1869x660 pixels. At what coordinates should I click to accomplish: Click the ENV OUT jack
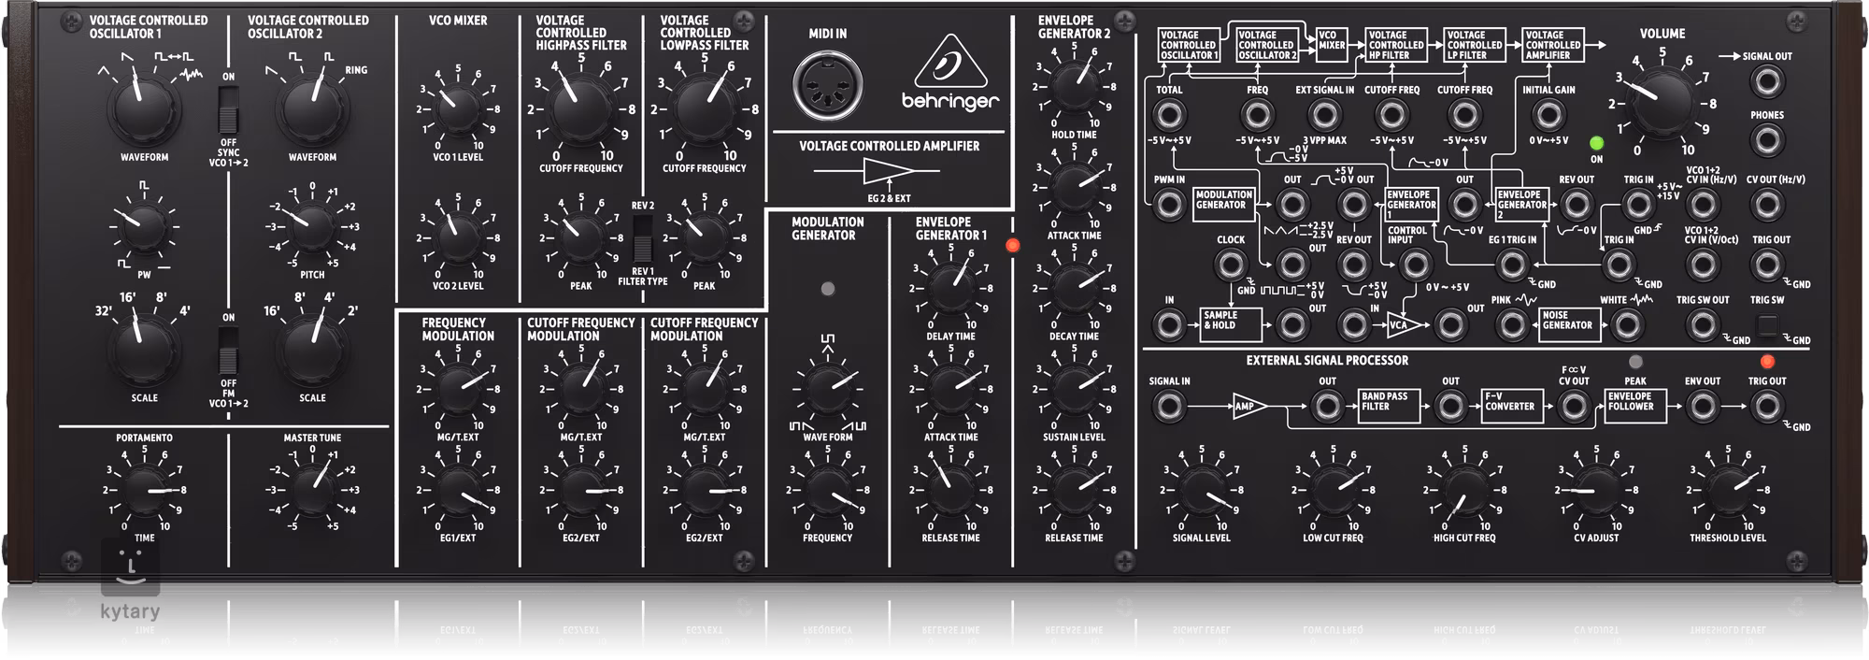click(x=1703, y=407)
